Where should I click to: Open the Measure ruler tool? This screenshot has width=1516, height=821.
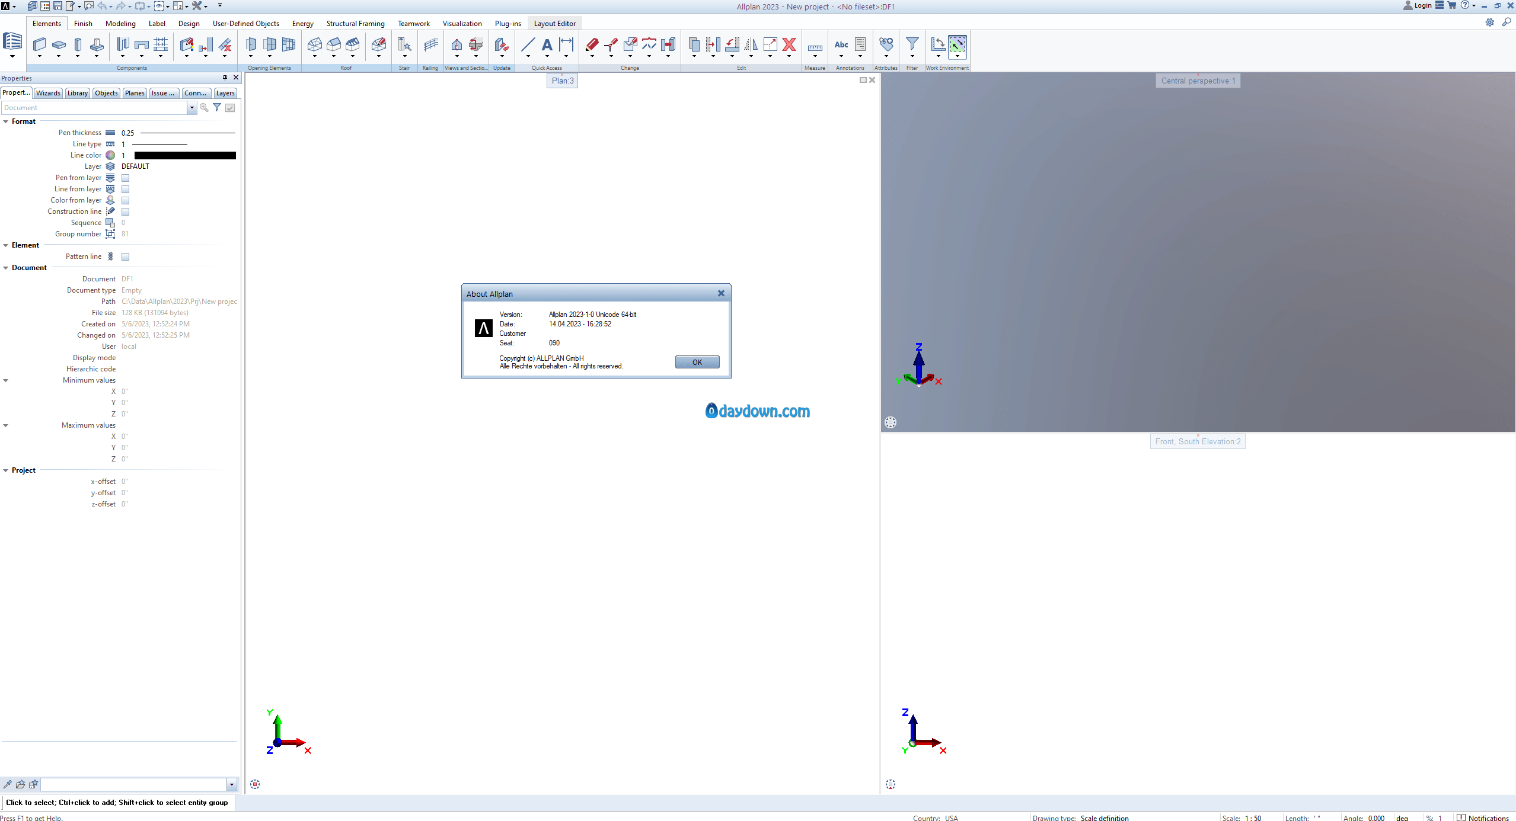point(815,47)
